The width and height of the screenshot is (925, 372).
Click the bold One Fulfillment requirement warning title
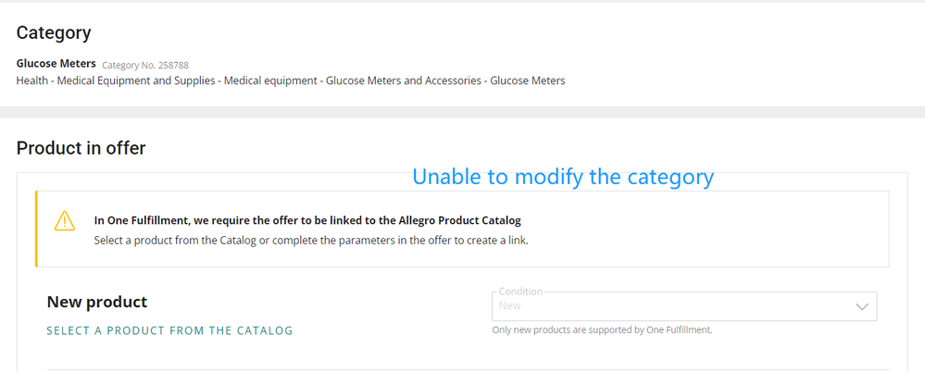click(308, 221)
